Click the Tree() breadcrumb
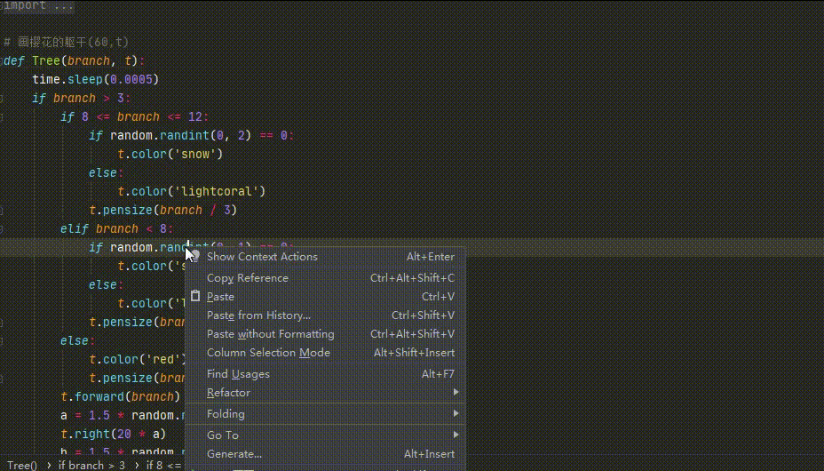Image resolution: width=824 pixels, height=471 pixels. pyautogui.click(x=22, y=465)
